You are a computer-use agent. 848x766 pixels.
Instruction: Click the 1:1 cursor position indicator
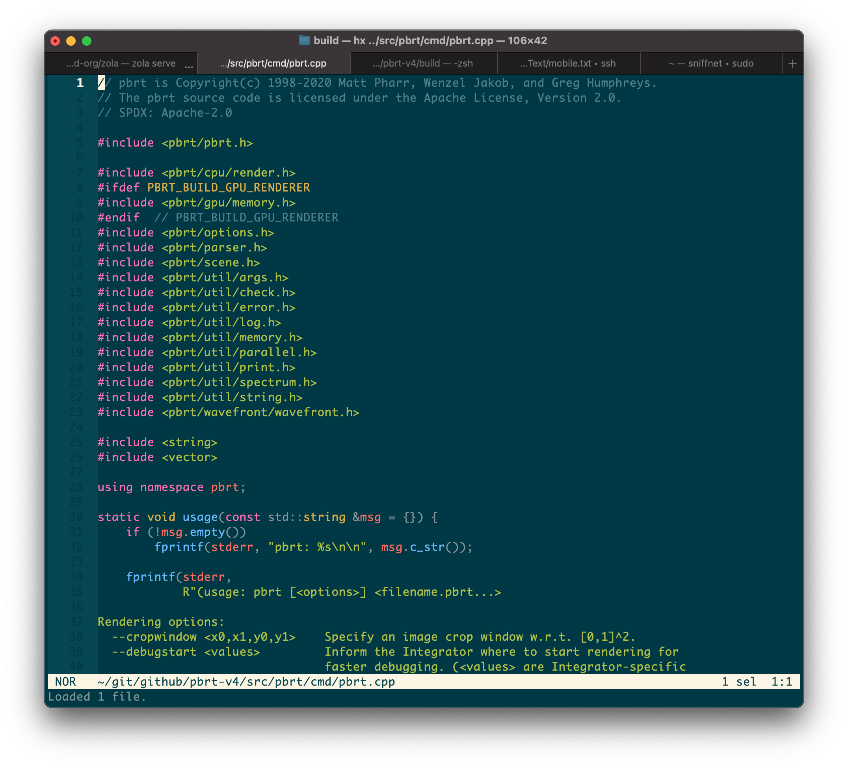781,681
